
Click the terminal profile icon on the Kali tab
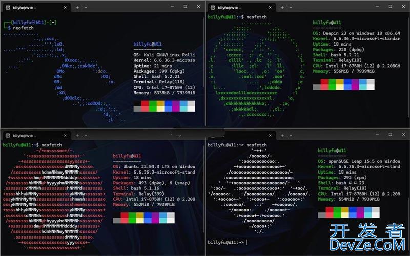pos(8,8)
